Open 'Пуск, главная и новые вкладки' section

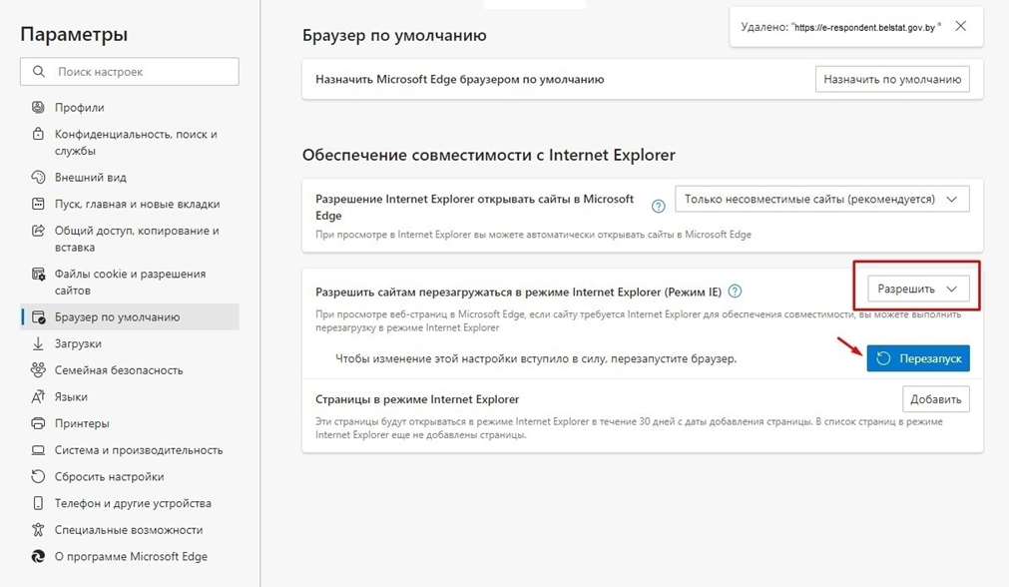click(130, 204)
